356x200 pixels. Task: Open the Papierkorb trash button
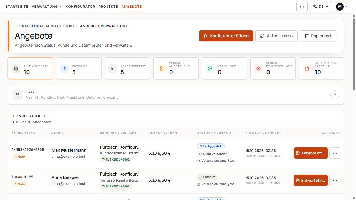pyautogui.click(x=318, y=36)
